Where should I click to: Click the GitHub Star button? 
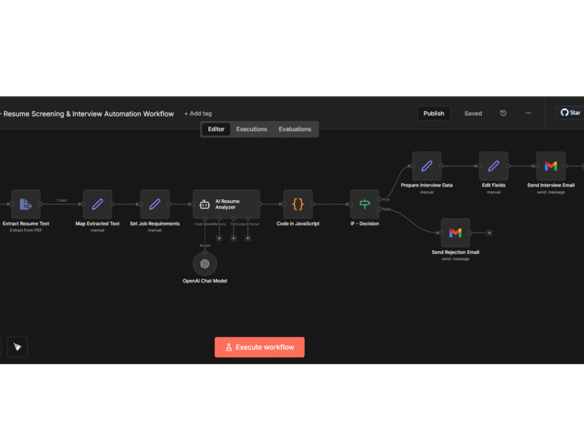[x=570, y=113]
